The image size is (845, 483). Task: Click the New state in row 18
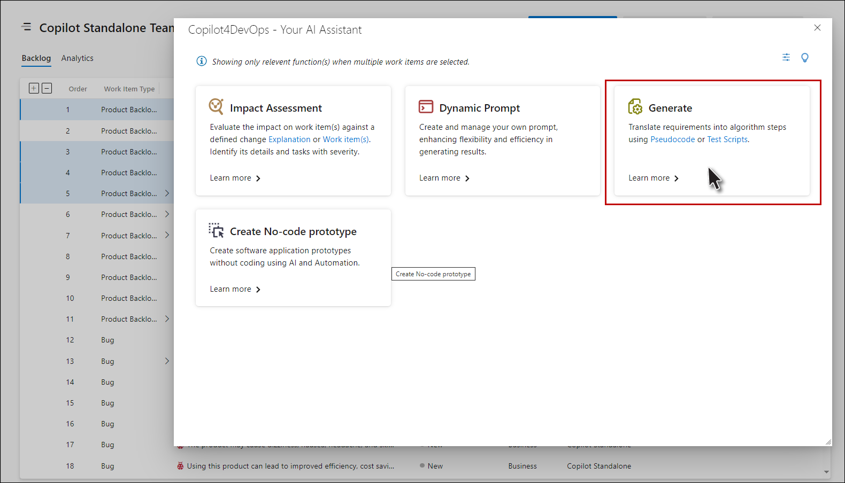coord(435,466)
